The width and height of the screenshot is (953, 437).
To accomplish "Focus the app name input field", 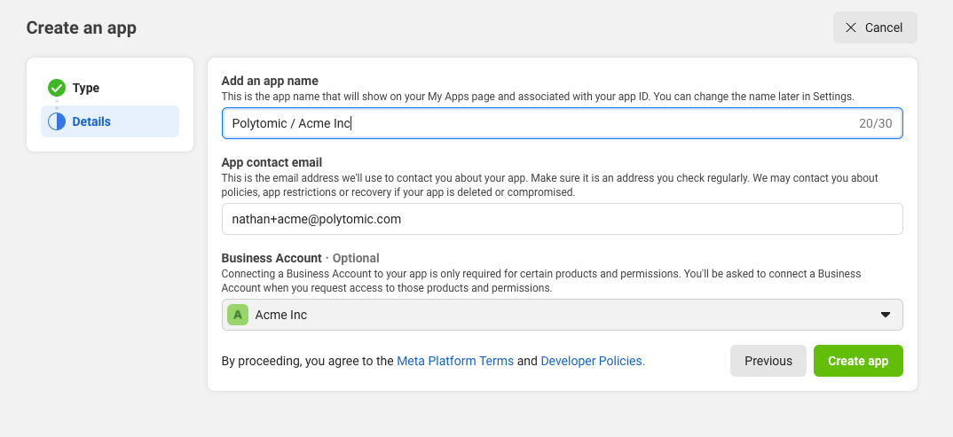I will pyautogui.click(x=532, y=123).
